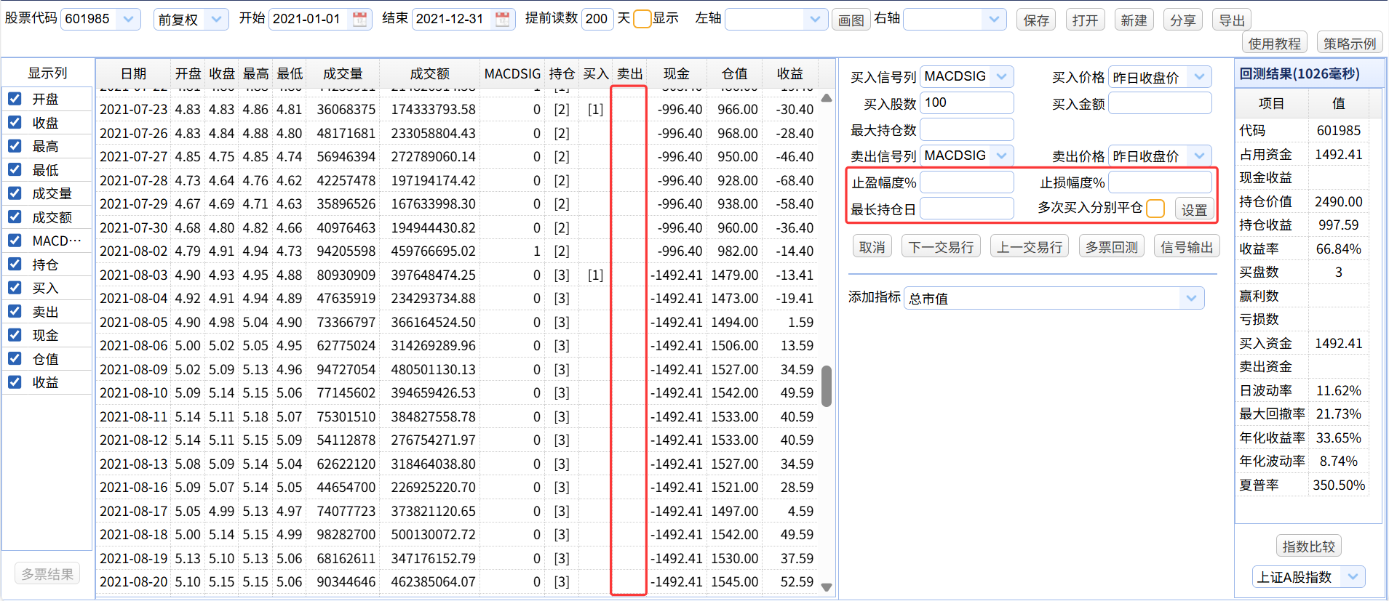Click the 保存 button
Image resolution: width=1389 pixels, height=601 pixels.
(x=1036, y=20)
